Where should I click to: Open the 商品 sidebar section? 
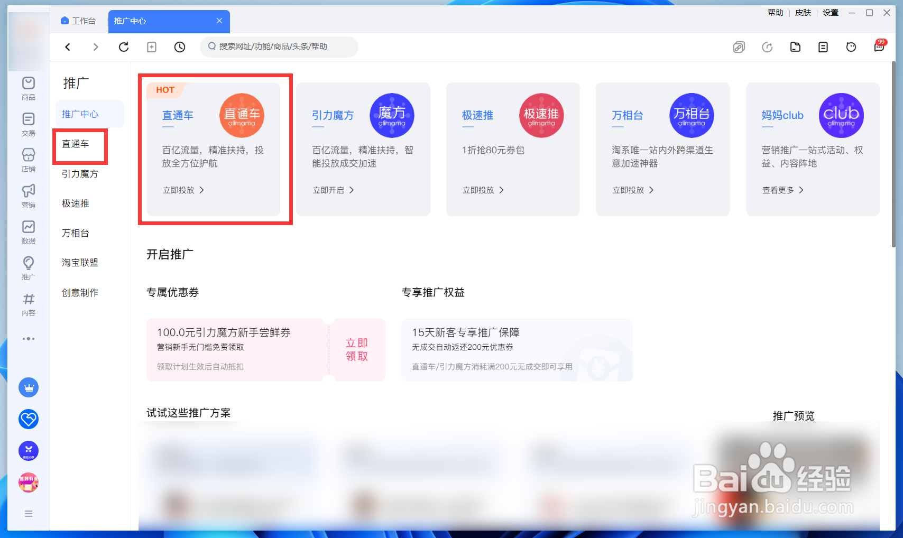[x=29, y=88]
